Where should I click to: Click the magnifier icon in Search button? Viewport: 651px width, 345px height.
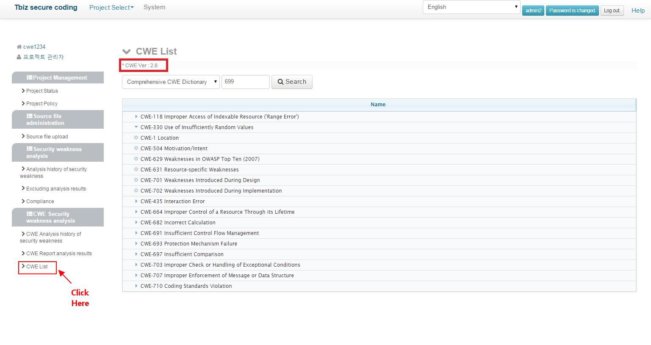tap(280, 82)
